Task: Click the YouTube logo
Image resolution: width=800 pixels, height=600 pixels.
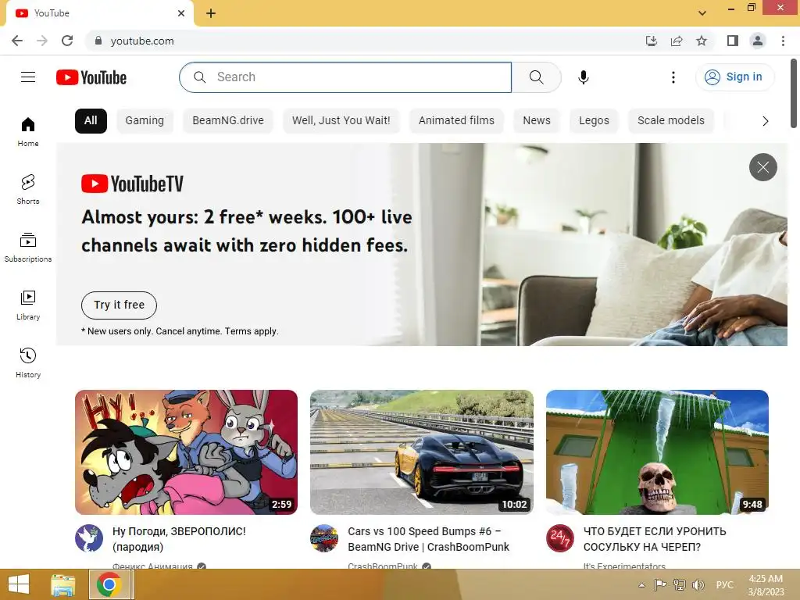Action: click(91, 77)
